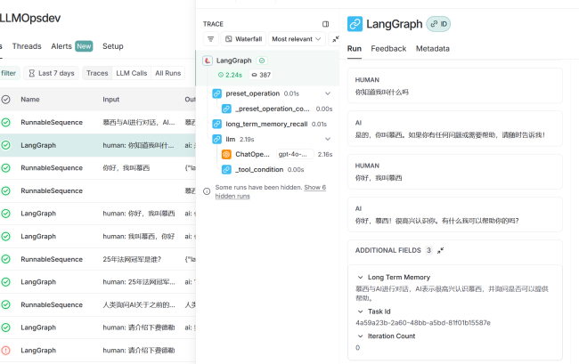This screenshot has height=364, width=579.
Task: Collapse the llm trace node
Action: click(x=328, y=139)
